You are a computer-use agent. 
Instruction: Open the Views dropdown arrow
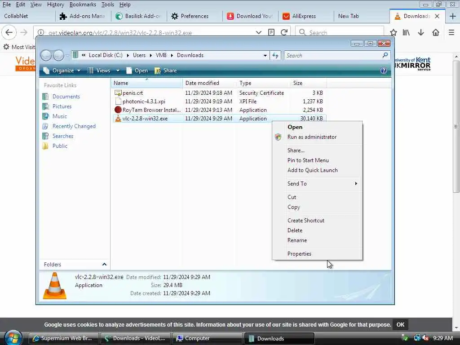118,71
